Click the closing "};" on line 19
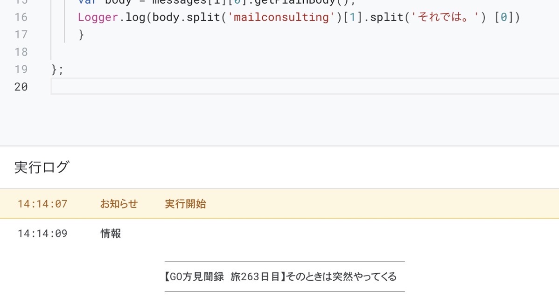 (x=57, y=69)
